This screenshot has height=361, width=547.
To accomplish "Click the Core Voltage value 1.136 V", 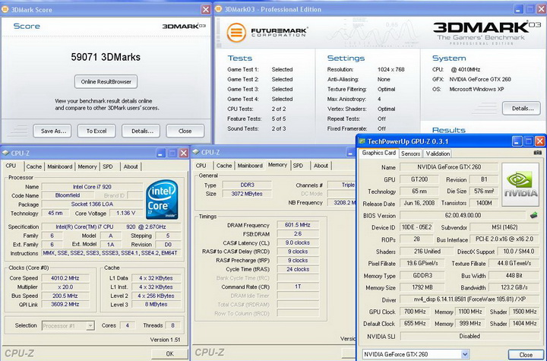I will pos(126,213).
